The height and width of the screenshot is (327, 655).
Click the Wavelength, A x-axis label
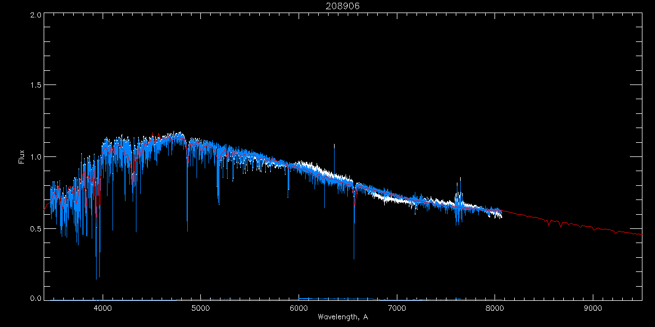pos(343,317)
